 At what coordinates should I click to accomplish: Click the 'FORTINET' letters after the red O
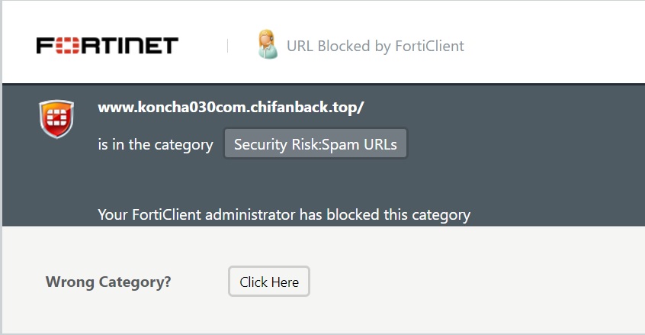pyautogui.click(x=128, y=46)
